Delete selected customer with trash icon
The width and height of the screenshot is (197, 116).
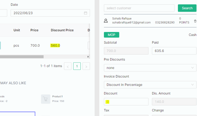tap(195, 21)
